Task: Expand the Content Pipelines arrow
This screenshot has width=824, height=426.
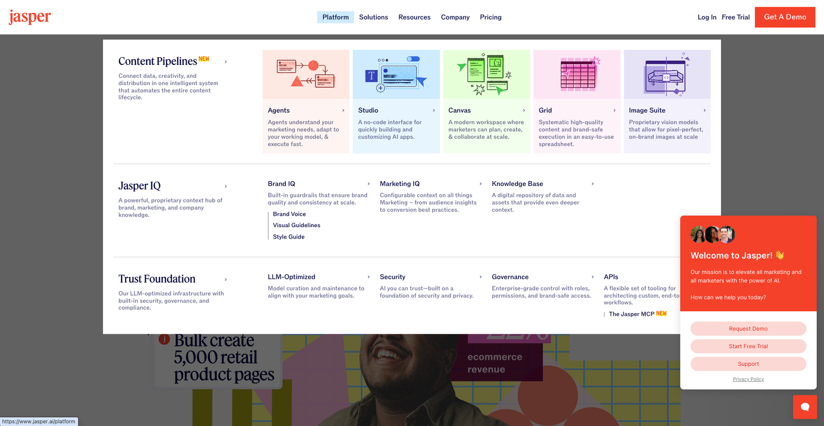Action: coord(226,62)
